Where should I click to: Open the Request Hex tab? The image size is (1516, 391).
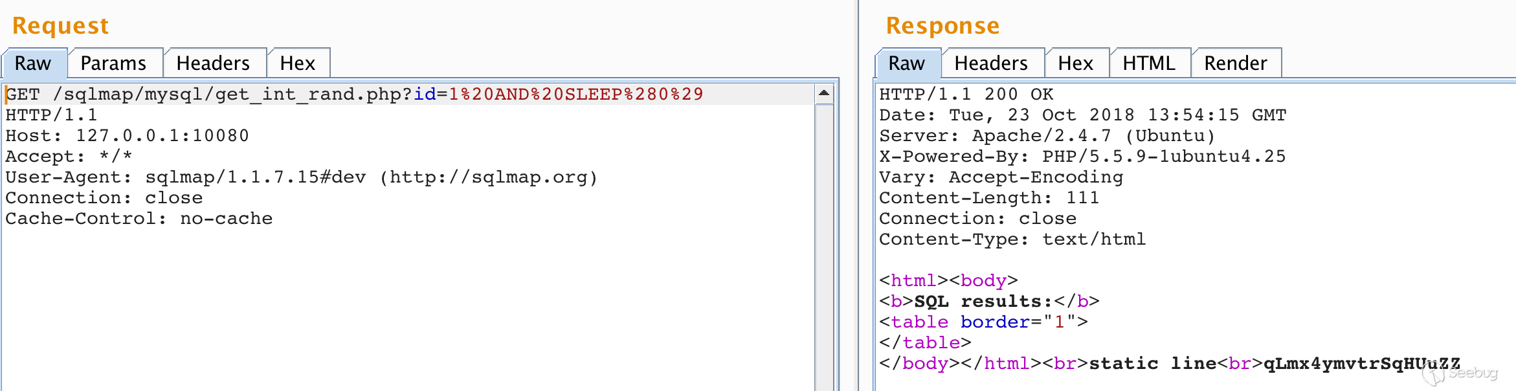point(298,63)
